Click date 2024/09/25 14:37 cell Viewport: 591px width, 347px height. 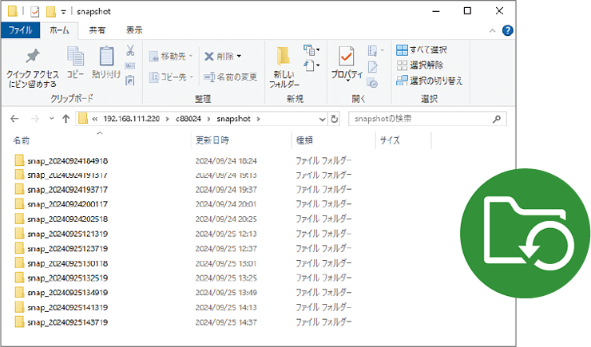226,322
